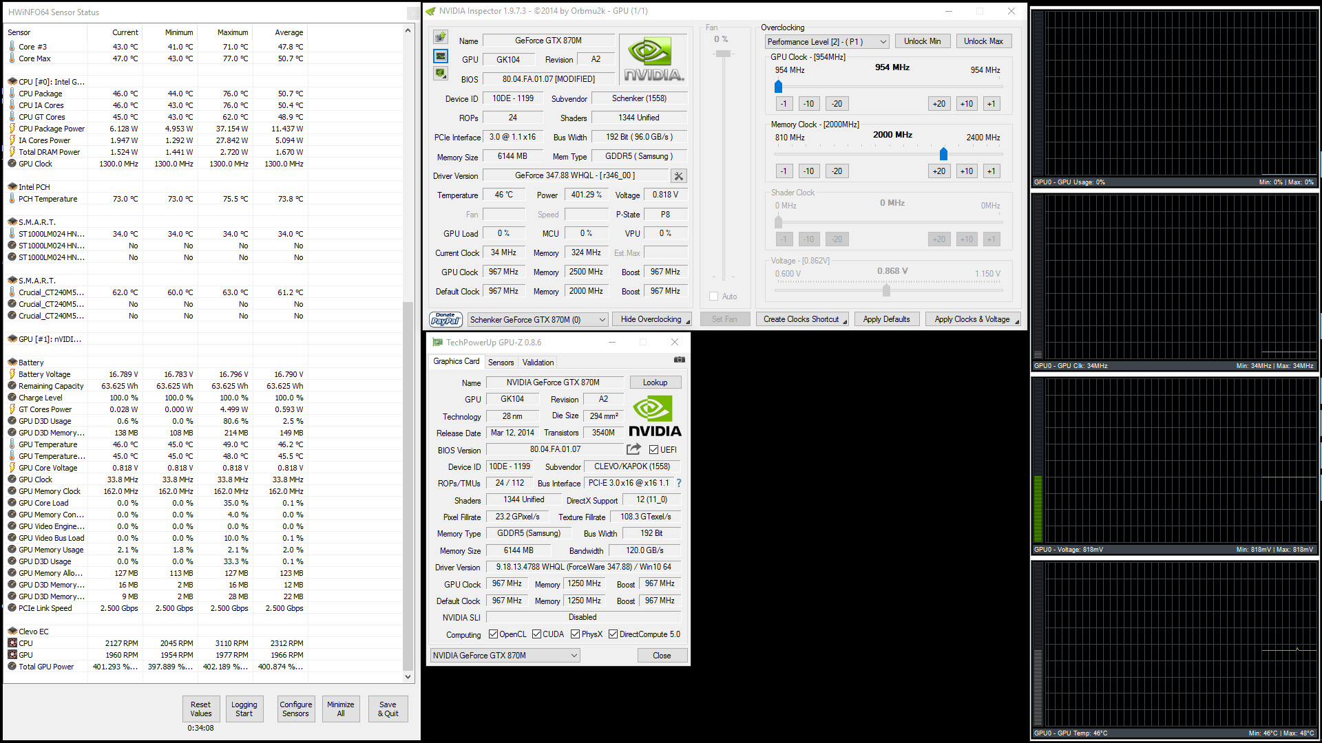Click the GPU [#1] nVIDIA group icon

12,339
